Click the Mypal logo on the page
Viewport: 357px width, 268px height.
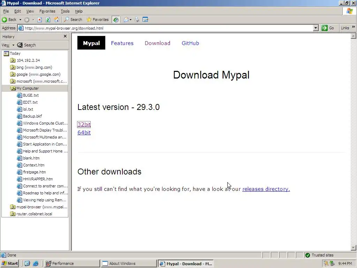pyautogui.click(x=91, y=43)
